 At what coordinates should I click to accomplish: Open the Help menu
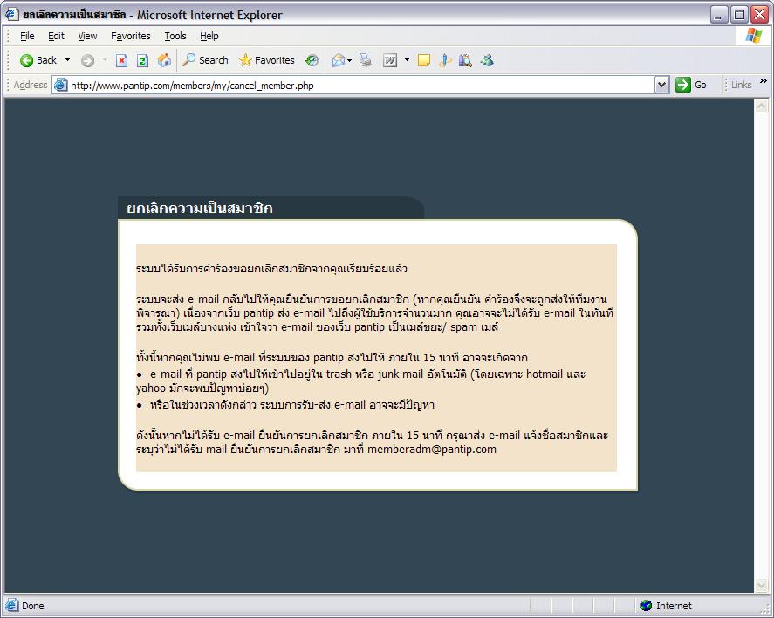coord(209,36)
